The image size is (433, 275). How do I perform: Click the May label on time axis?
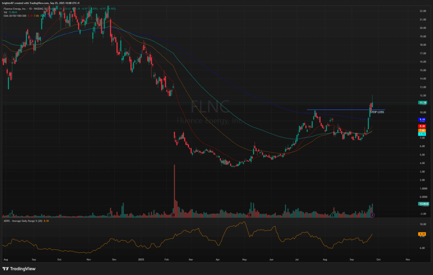tap(244, 259)
